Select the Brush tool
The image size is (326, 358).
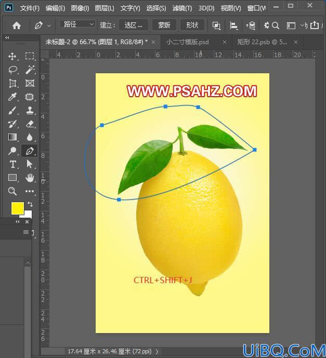point(12,110)
